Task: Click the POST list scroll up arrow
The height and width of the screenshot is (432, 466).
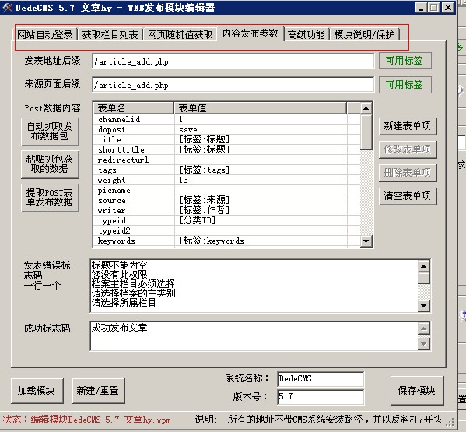Action: tap(366, 108)
